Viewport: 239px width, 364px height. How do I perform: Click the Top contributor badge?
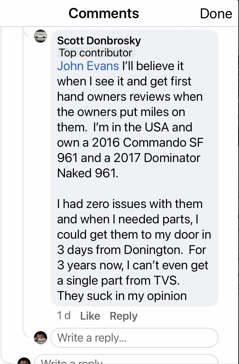pyautogui.click(x=96, y=53)
